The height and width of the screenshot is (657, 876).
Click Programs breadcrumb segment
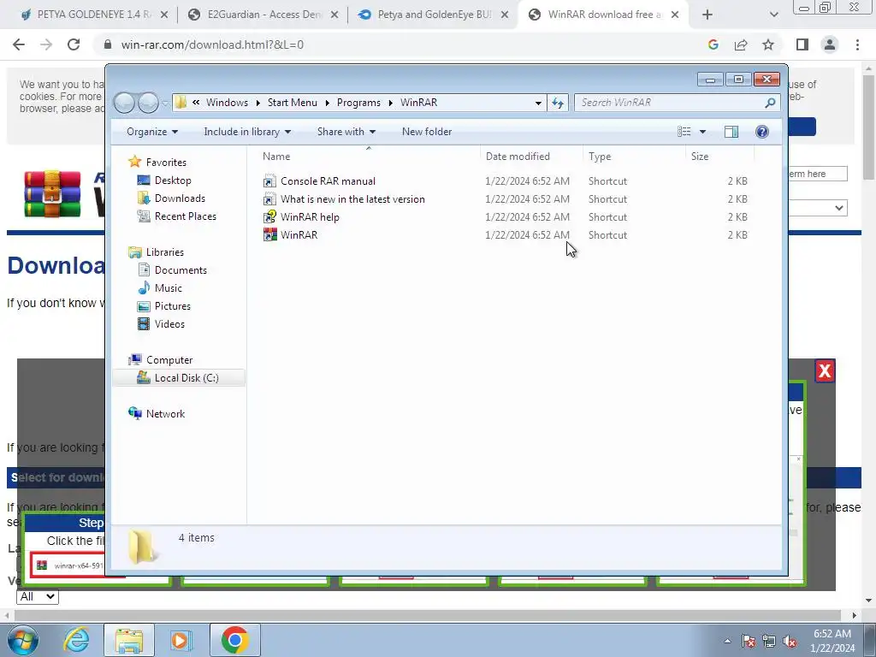click(358, 103)
